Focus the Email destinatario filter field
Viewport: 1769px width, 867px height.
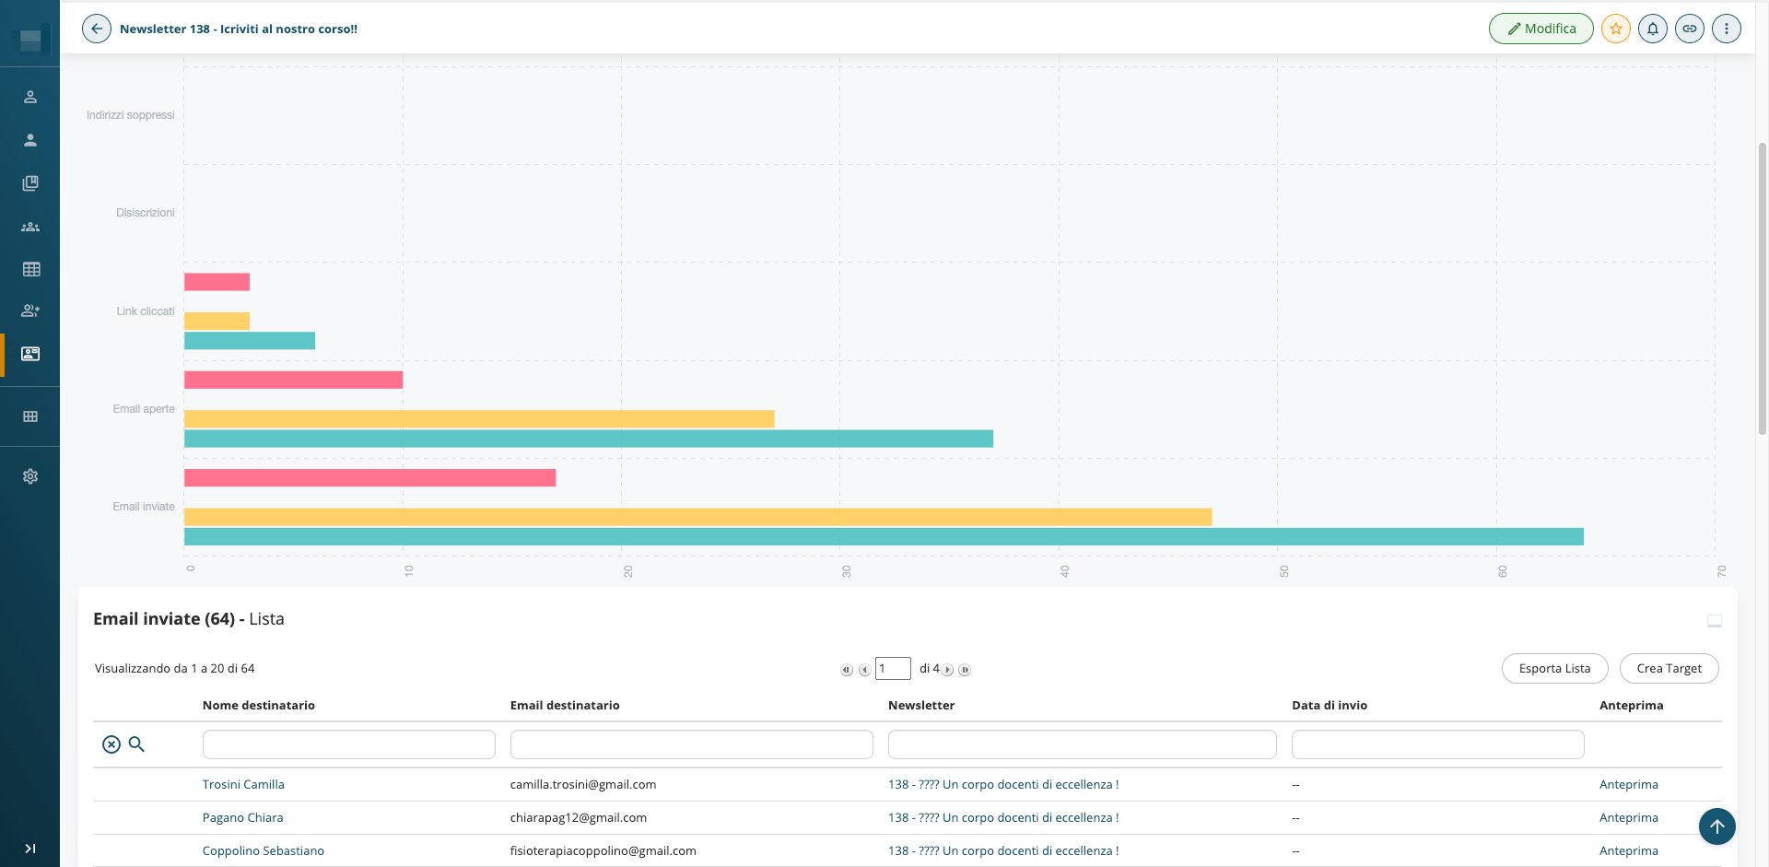pos(692,744)
